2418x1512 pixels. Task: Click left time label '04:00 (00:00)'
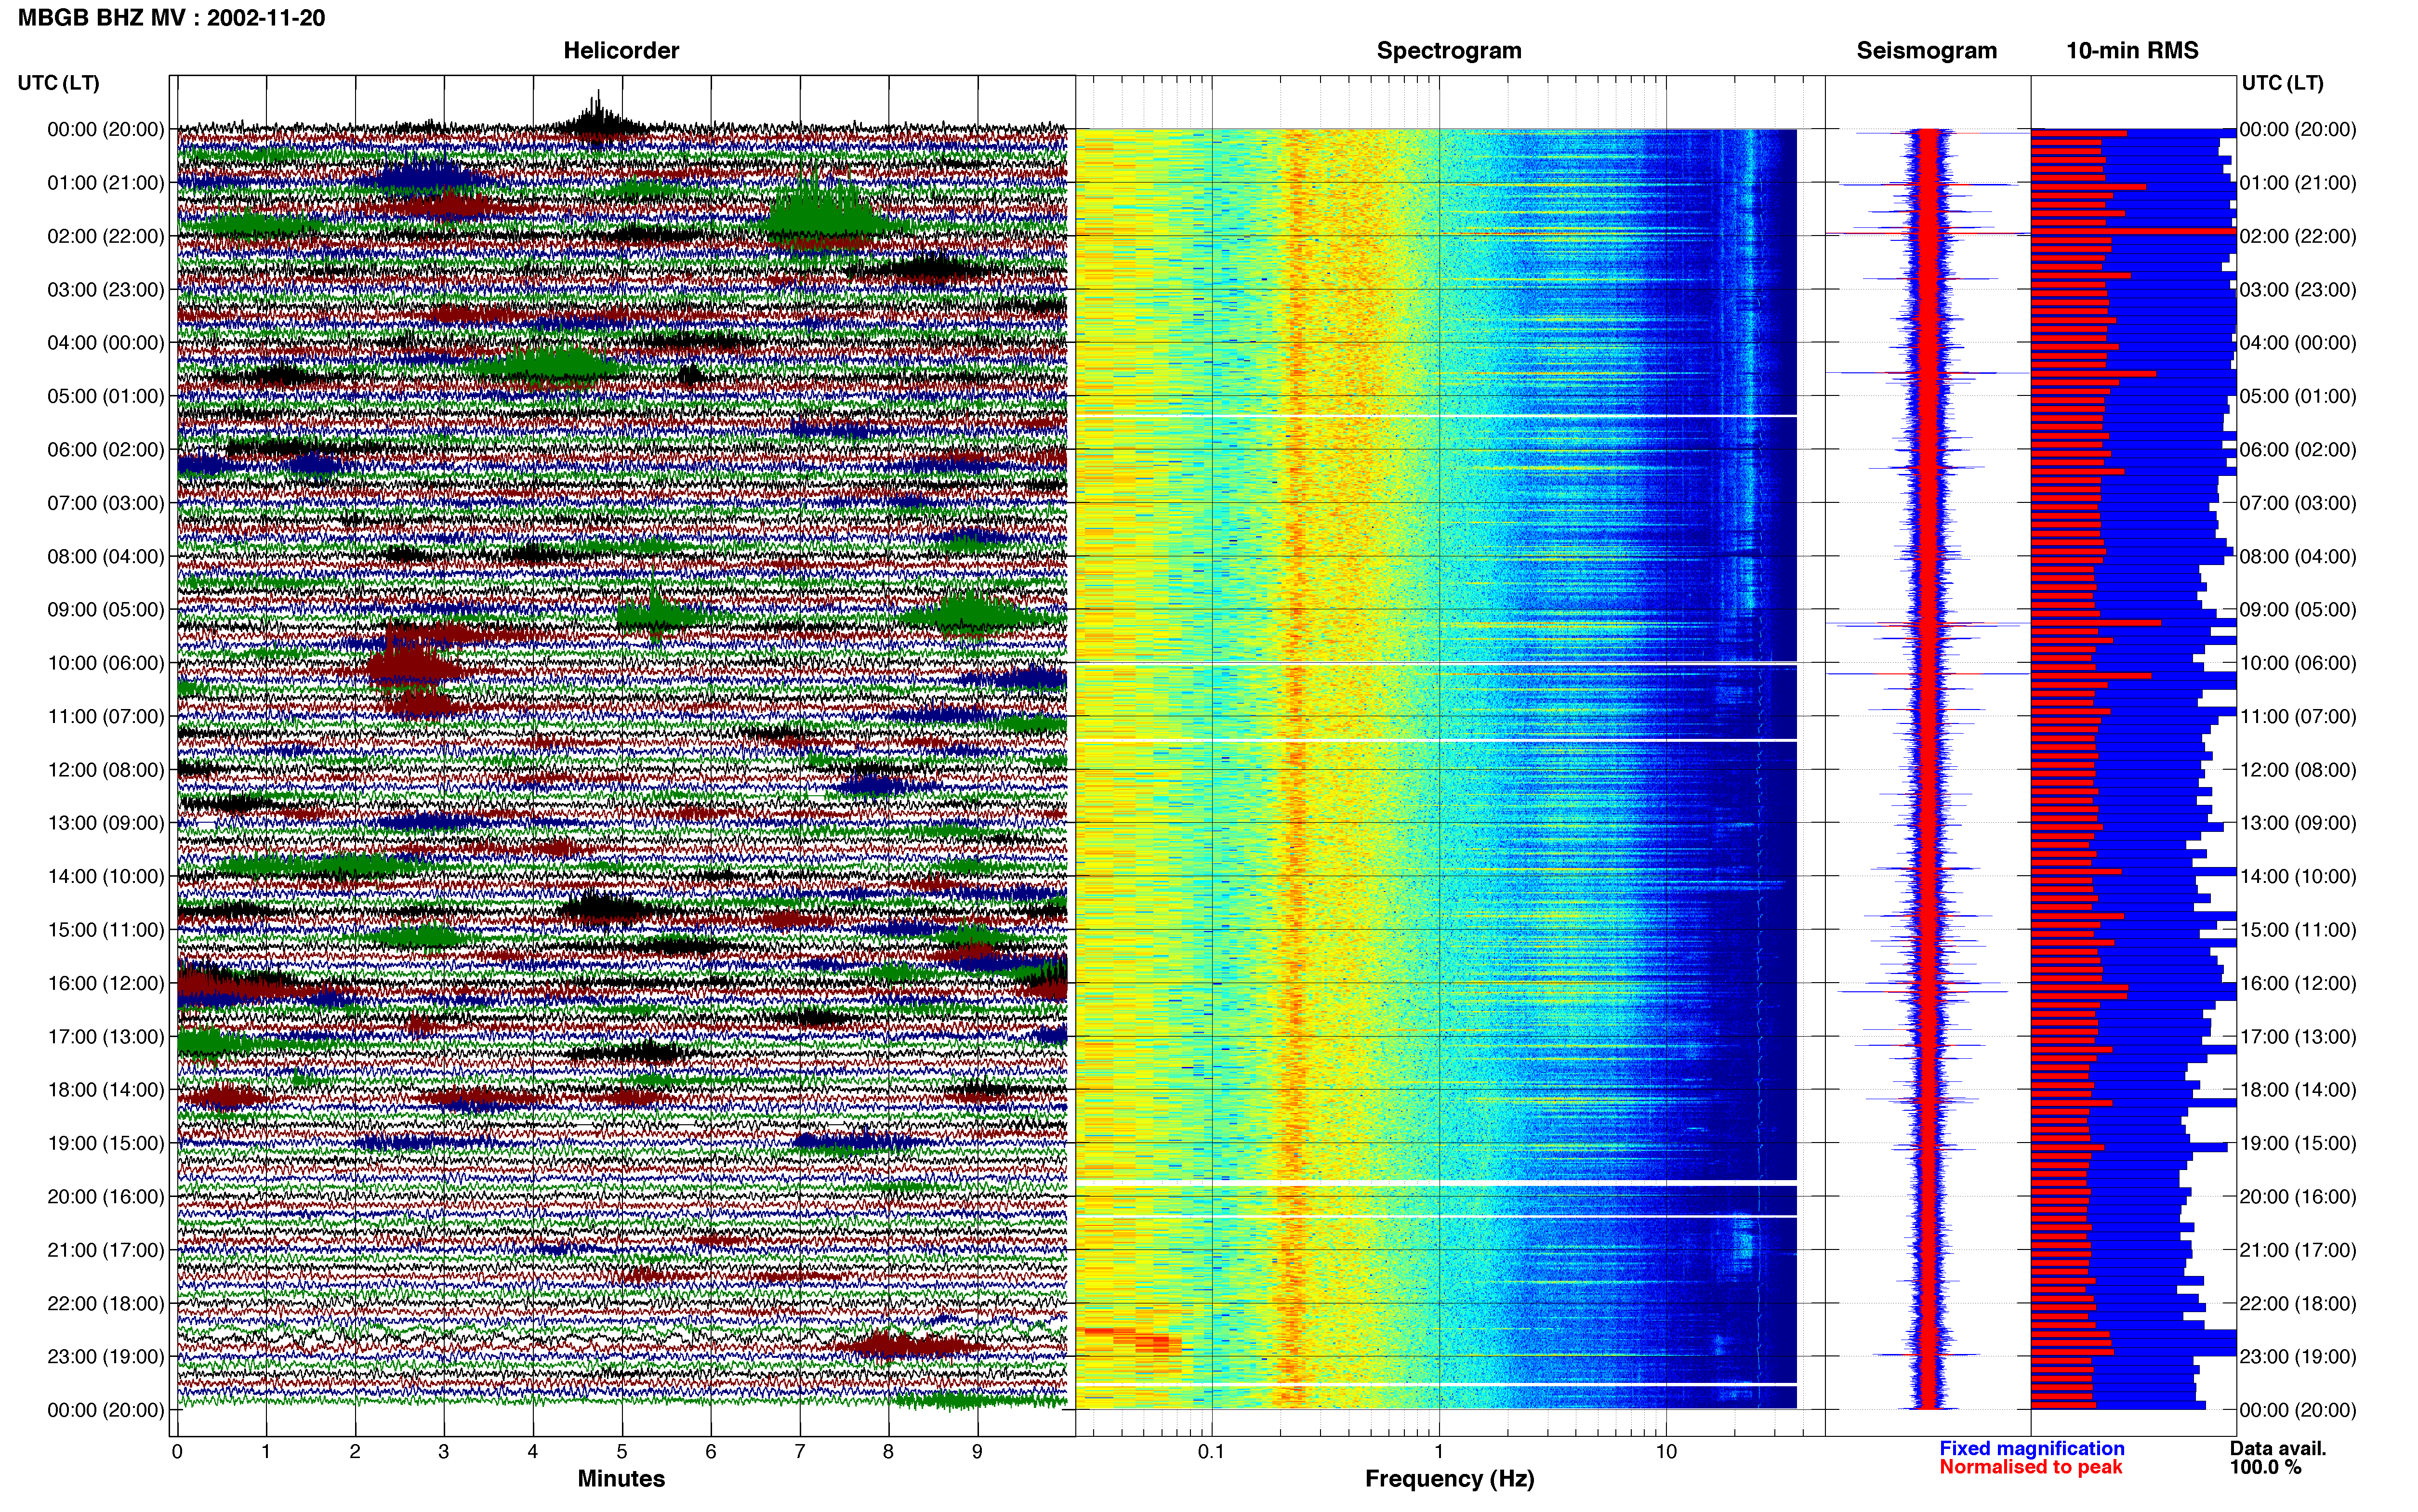(x=106, y=343)
